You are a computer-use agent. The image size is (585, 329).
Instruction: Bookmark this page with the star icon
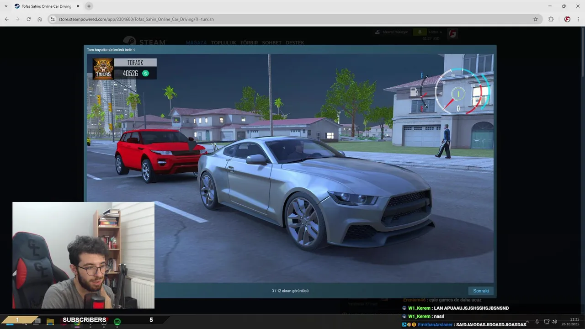pyautogui.click(x=536, y=19)
